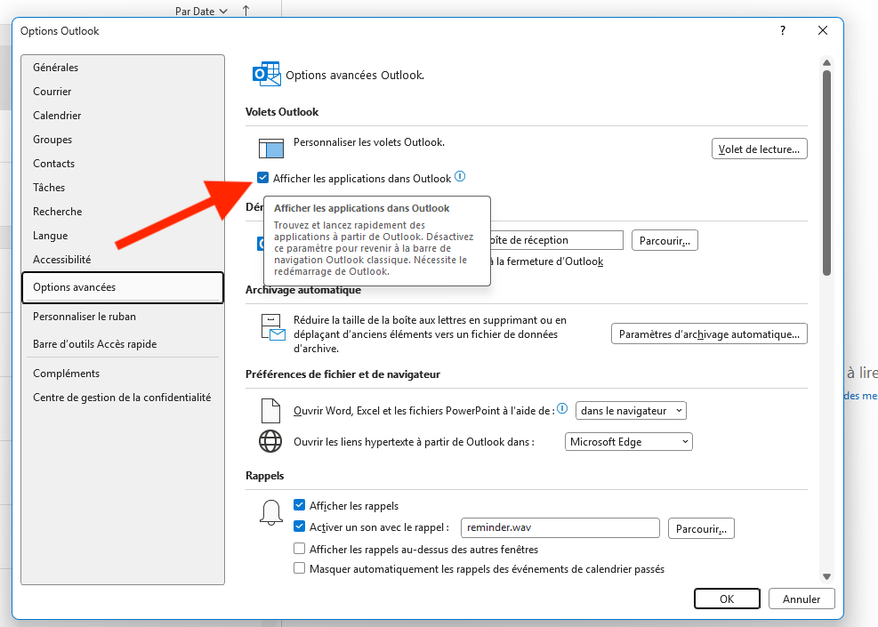
Task: Click the reminder.wav sound file field
Action: pyautogui.click(x=560, y=527)
